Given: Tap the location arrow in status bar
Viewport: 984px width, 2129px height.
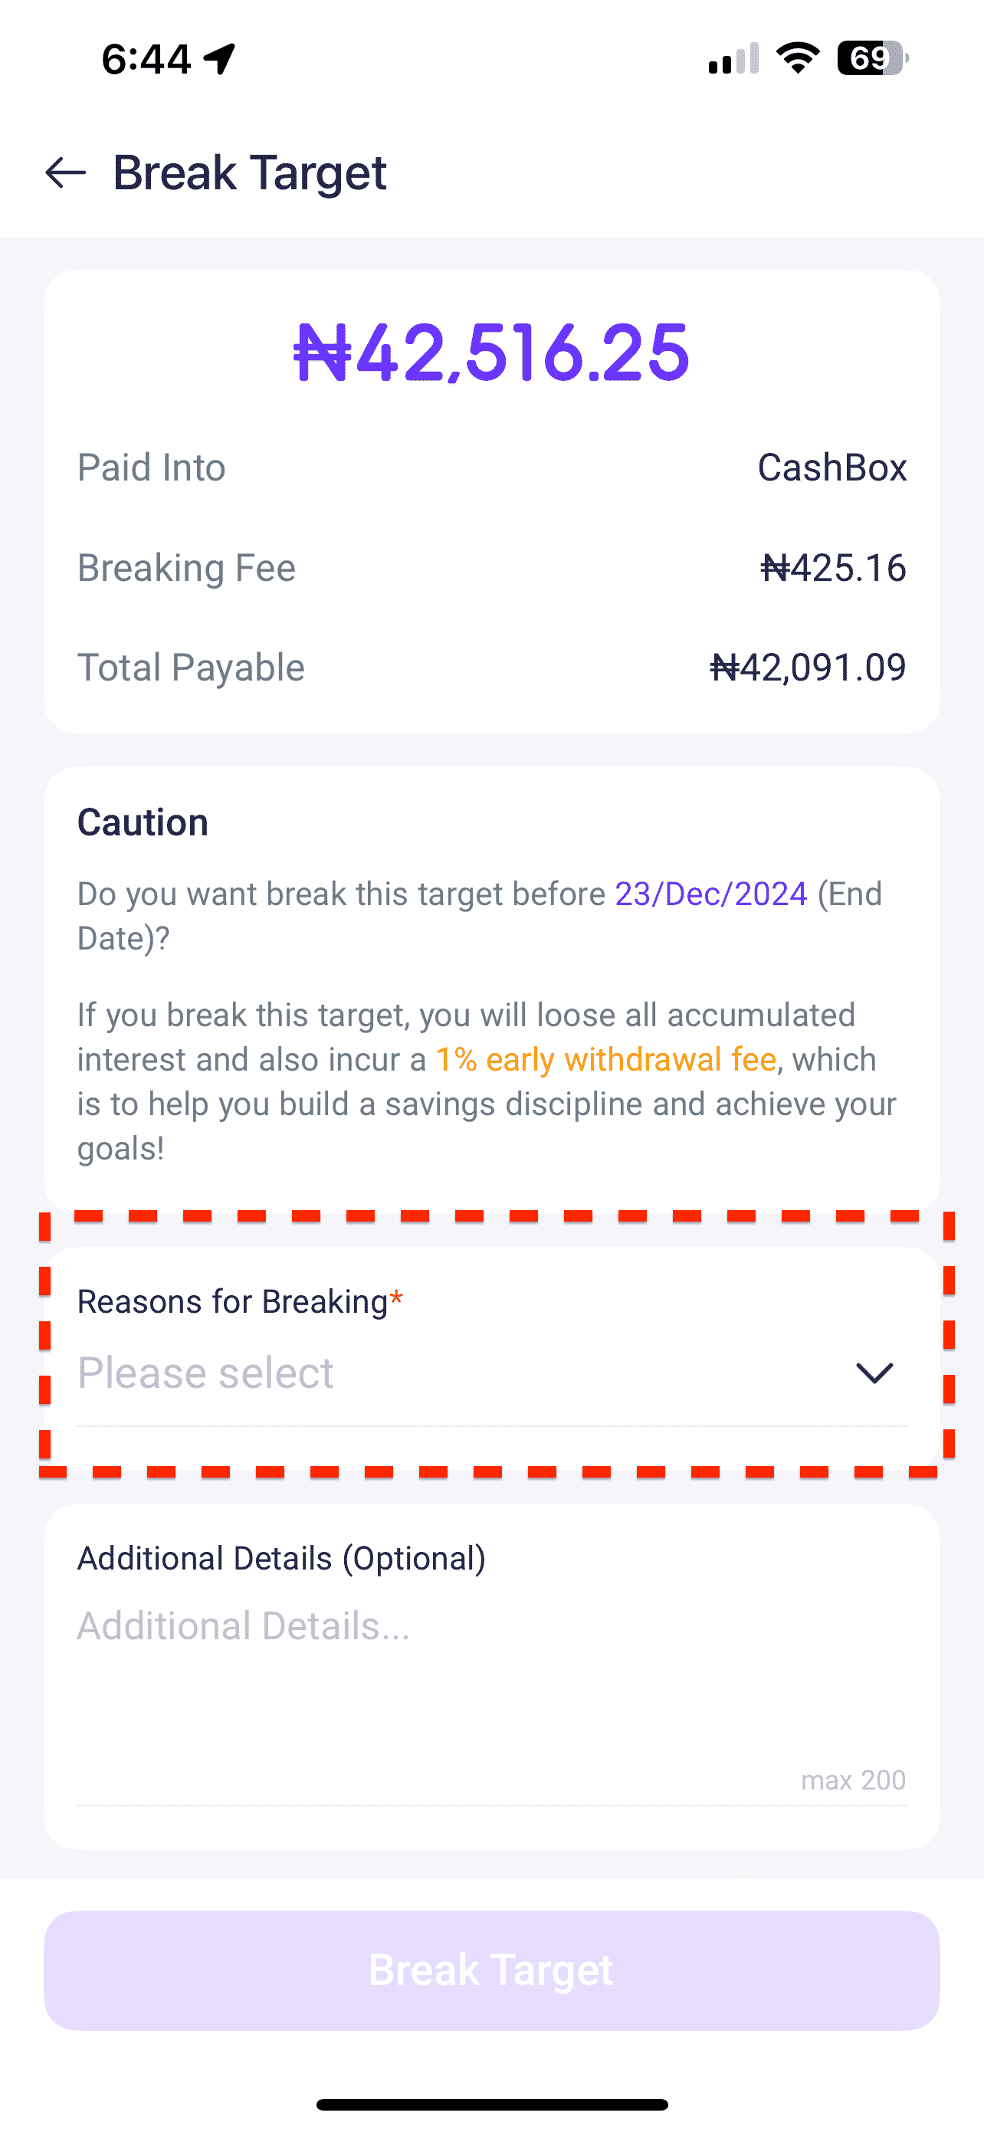Looking at the screenshot, I should pos(220,59).
